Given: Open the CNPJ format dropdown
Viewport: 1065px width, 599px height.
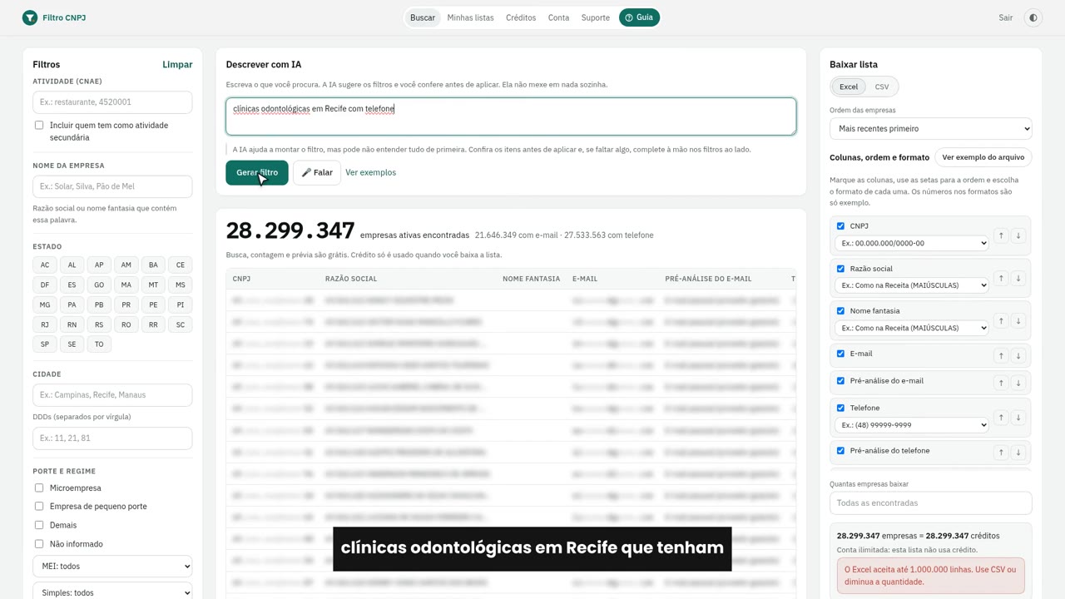Looking at the screenshot, I should coord(911,243).
